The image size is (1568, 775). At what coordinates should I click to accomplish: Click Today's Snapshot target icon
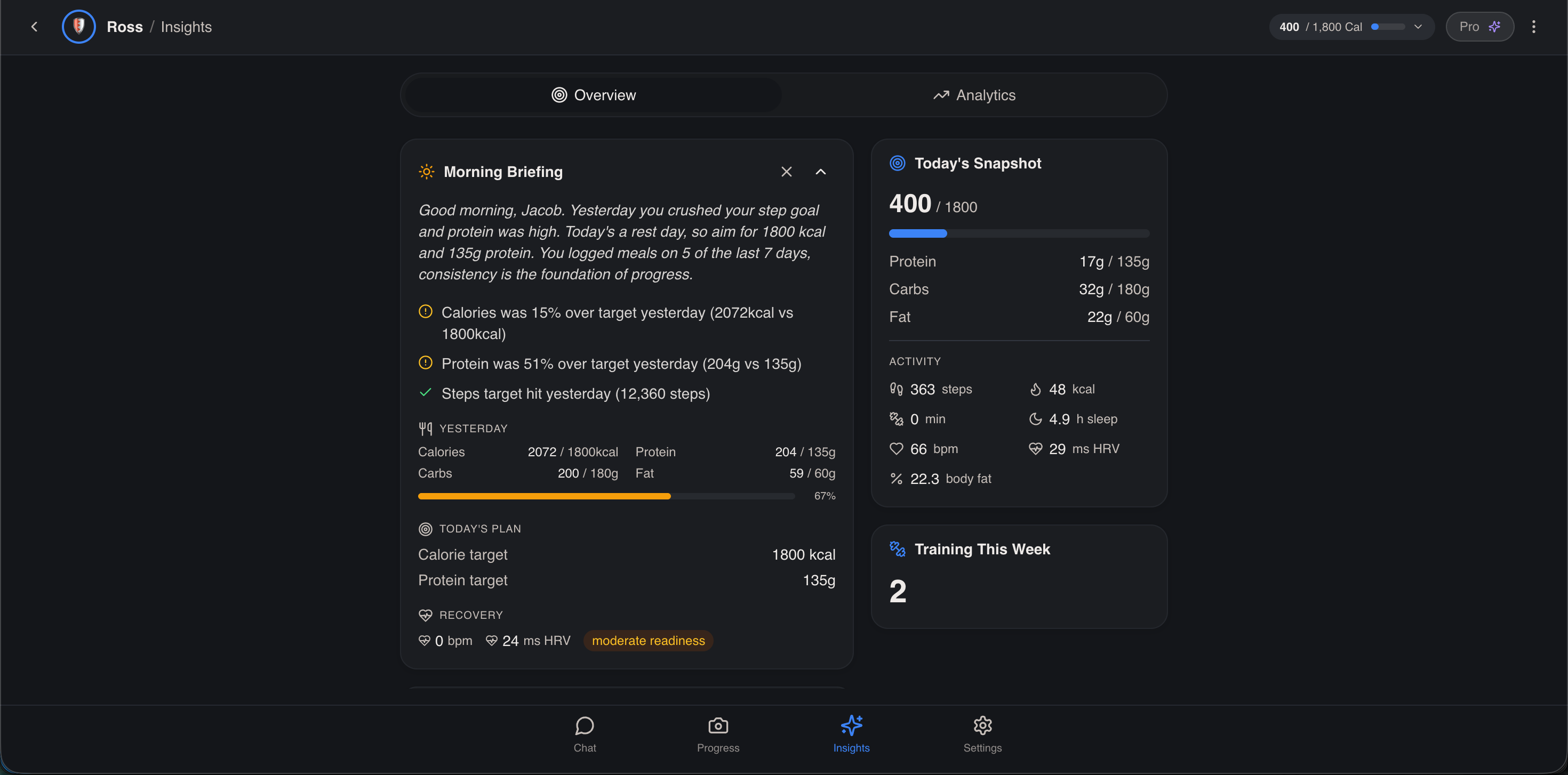[897, 163]
